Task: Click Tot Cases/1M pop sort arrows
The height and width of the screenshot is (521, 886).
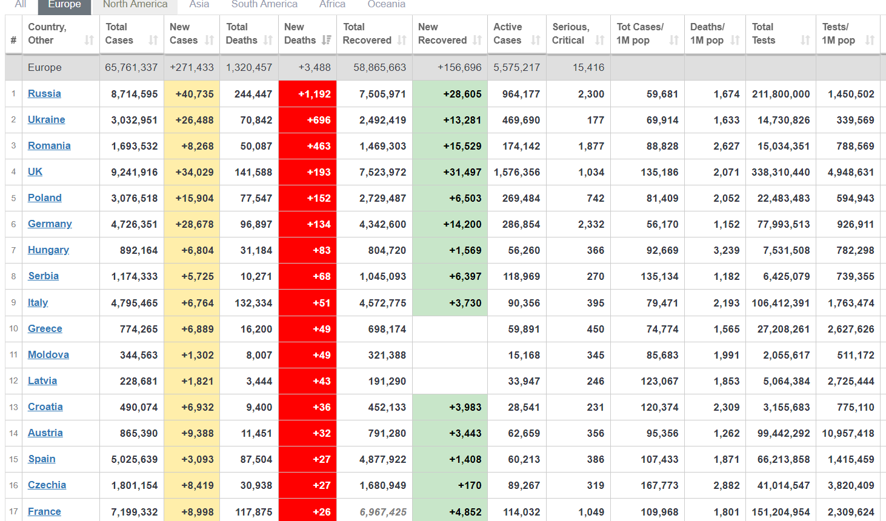Action: (674, 41)
